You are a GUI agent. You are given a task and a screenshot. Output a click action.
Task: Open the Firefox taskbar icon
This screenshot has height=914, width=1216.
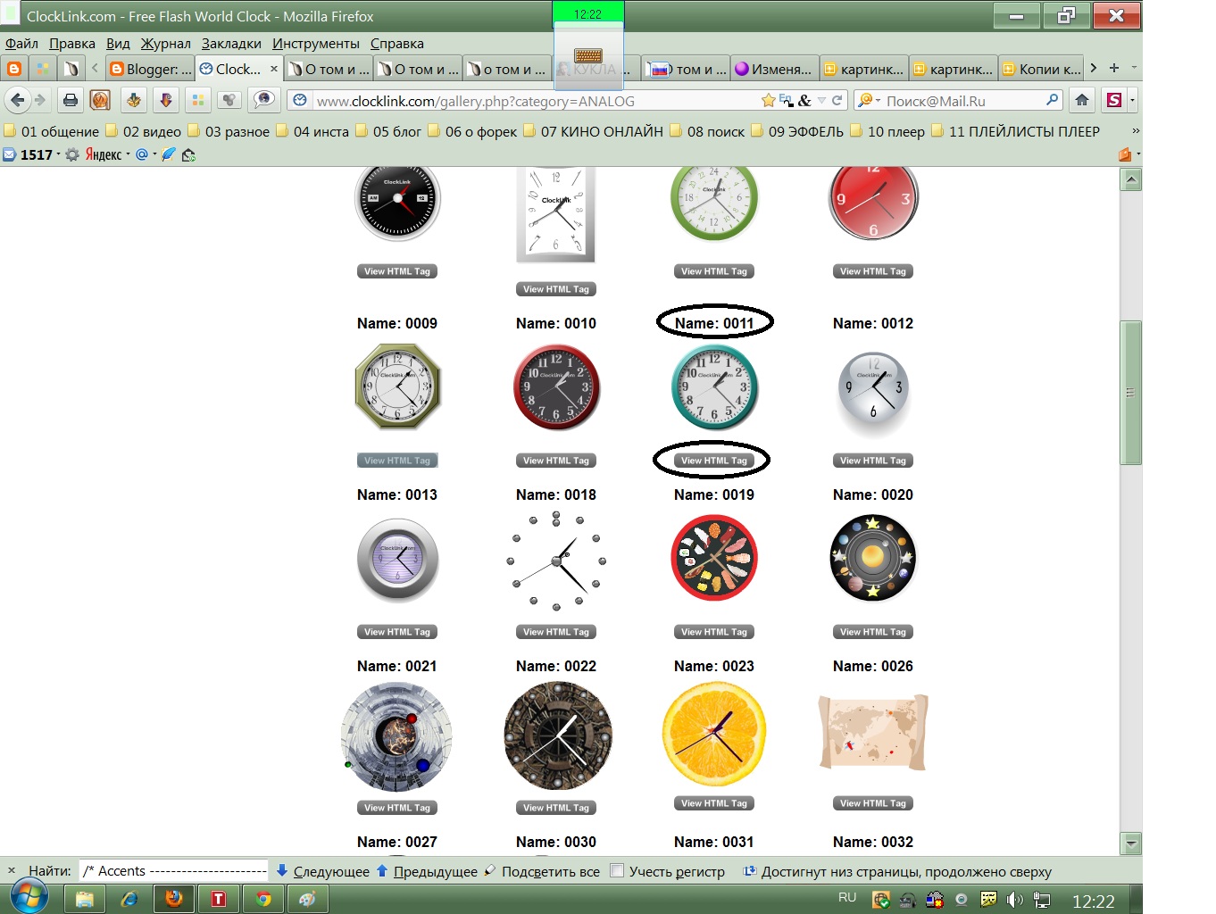point(174,898)
